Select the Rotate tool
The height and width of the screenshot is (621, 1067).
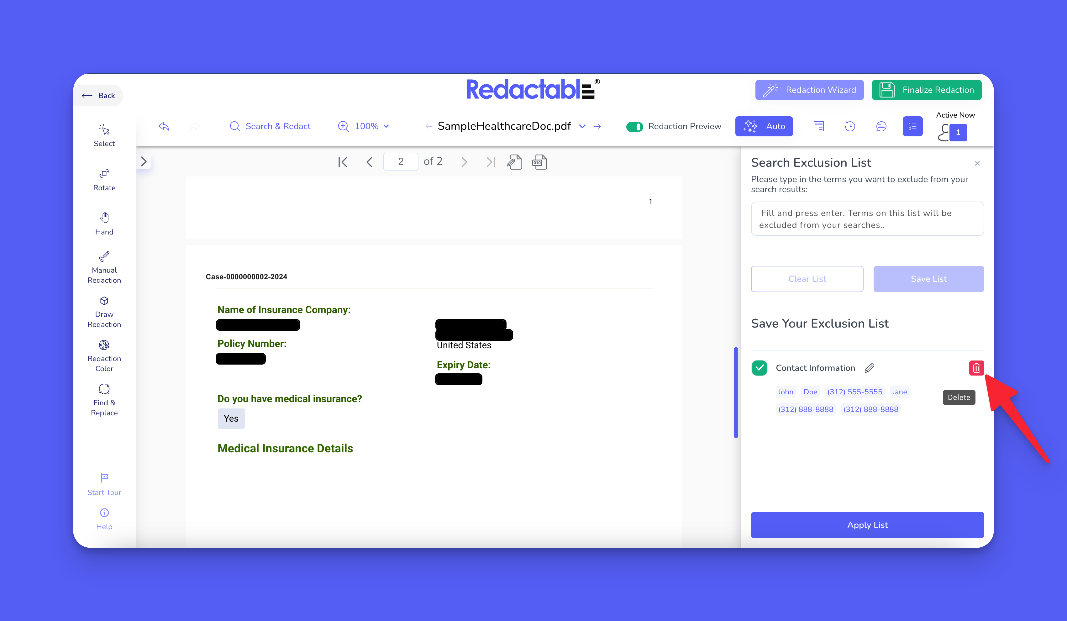tap(104, 180)
